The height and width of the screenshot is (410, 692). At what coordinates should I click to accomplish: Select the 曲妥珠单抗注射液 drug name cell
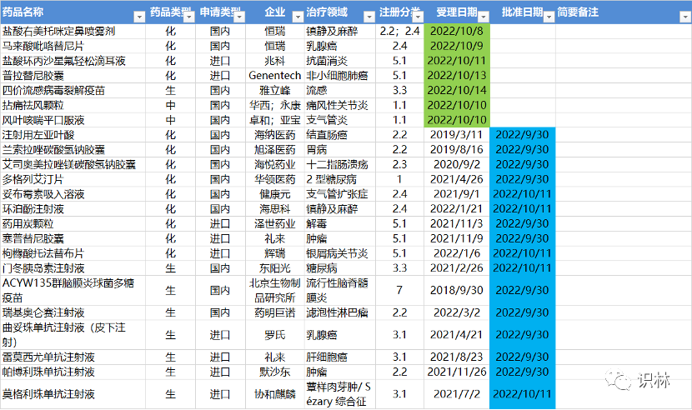73,334
